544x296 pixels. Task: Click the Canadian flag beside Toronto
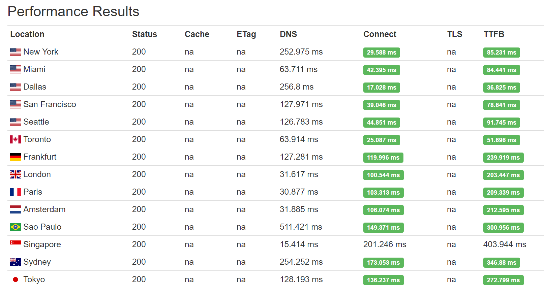click(16, 139)
